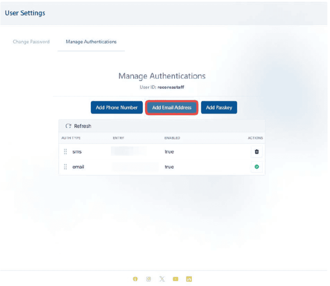Select the blurred entry in email row

coord(134,167)
